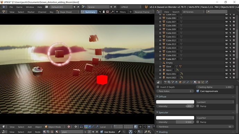
Task: Click the magnifier filter icon in dope sheet
Action: 112,12
